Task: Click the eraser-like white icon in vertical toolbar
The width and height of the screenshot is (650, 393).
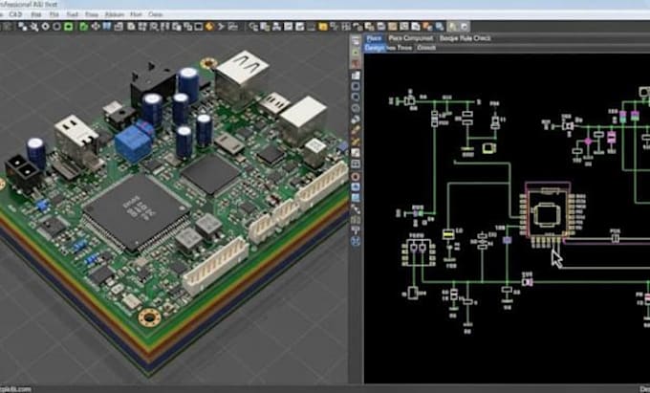Action: [x=356, y=120]
